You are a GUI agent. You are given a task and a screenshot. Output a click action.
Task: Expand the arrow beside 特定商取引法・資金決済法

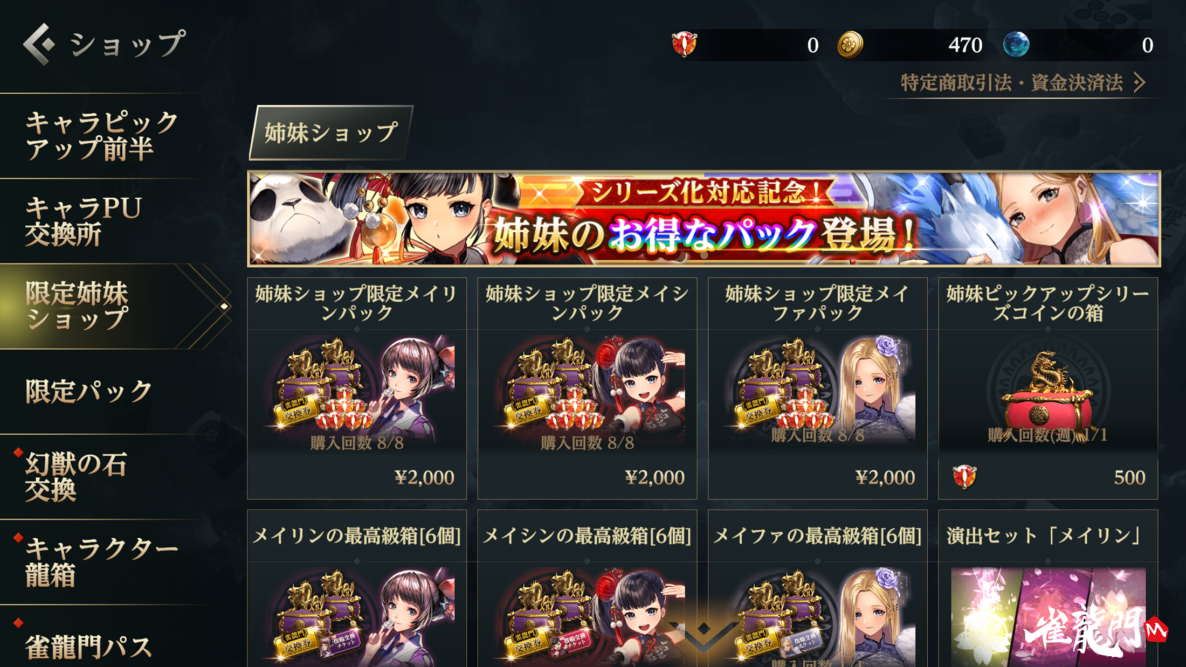point(1139,83)
